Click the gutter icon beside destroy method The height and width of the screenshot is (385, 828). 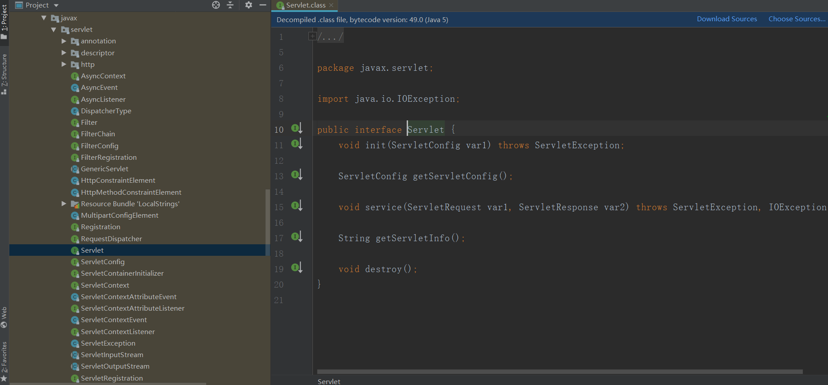[x=297, y=267]
